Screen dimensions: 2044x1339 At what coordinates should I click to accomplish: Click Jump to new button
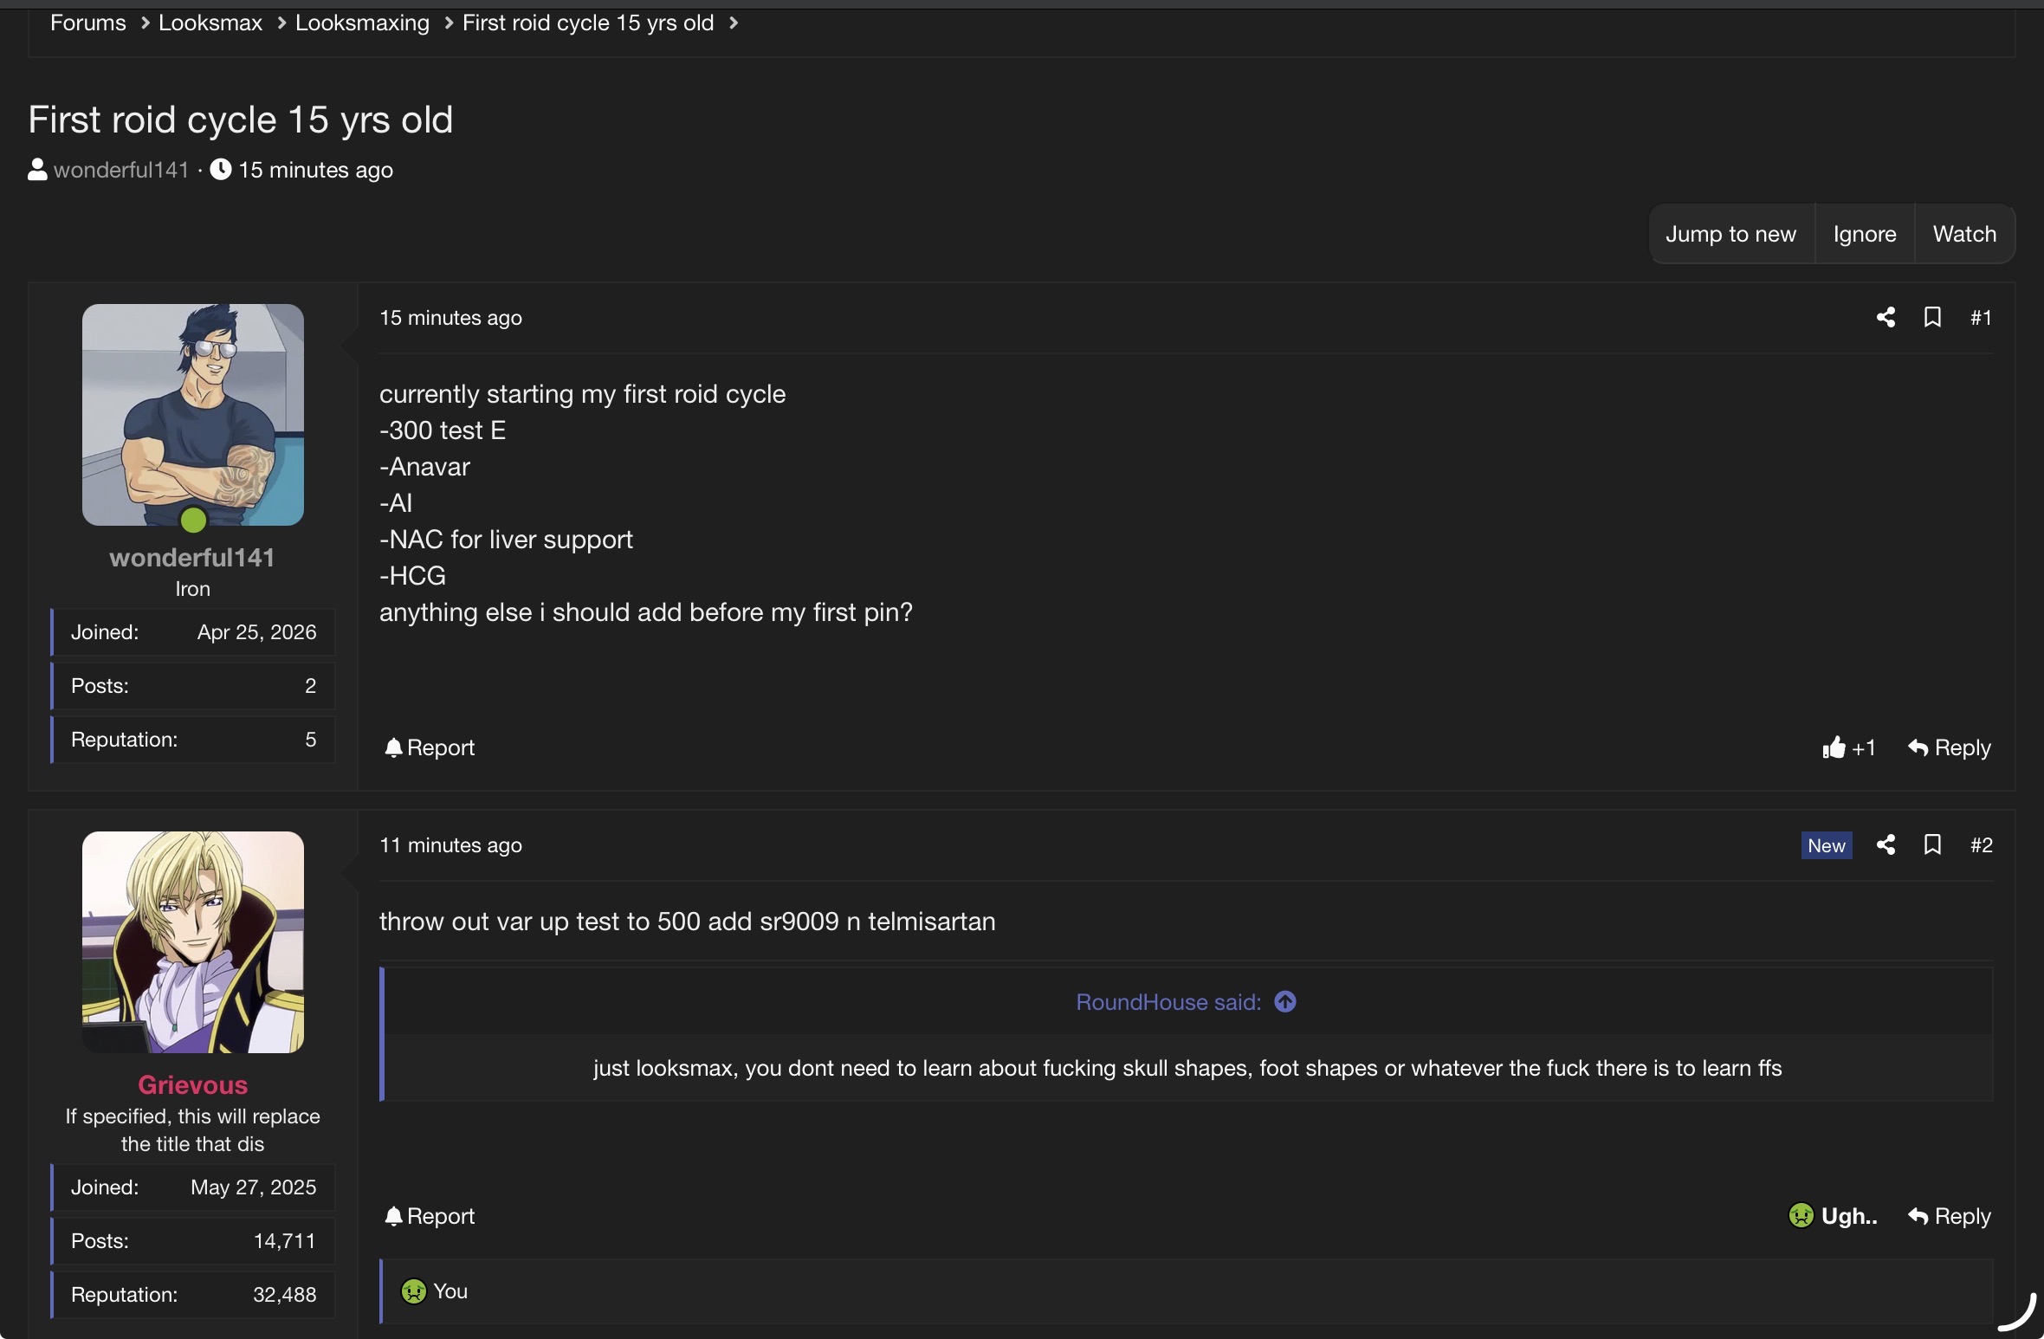pyautogui.click(x=1730, y=234)
